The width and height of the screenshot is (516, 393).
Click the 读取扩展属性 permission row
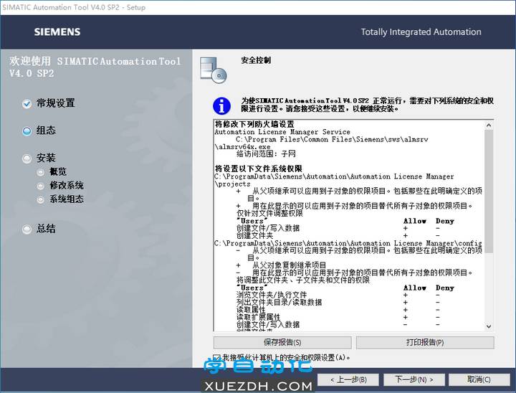coord(258,317)
